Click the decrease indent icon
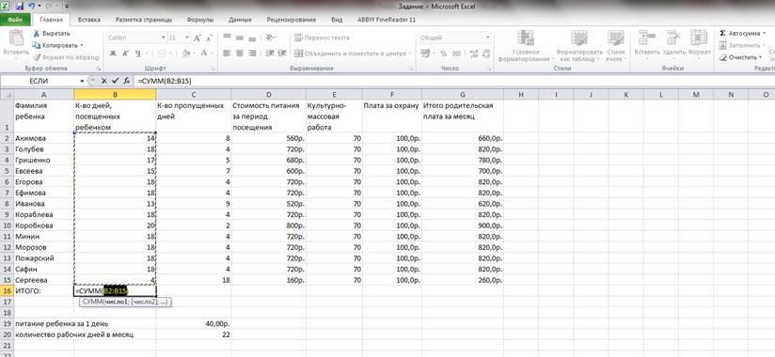Viewport: 775px width, 357px height. (270, 54)
